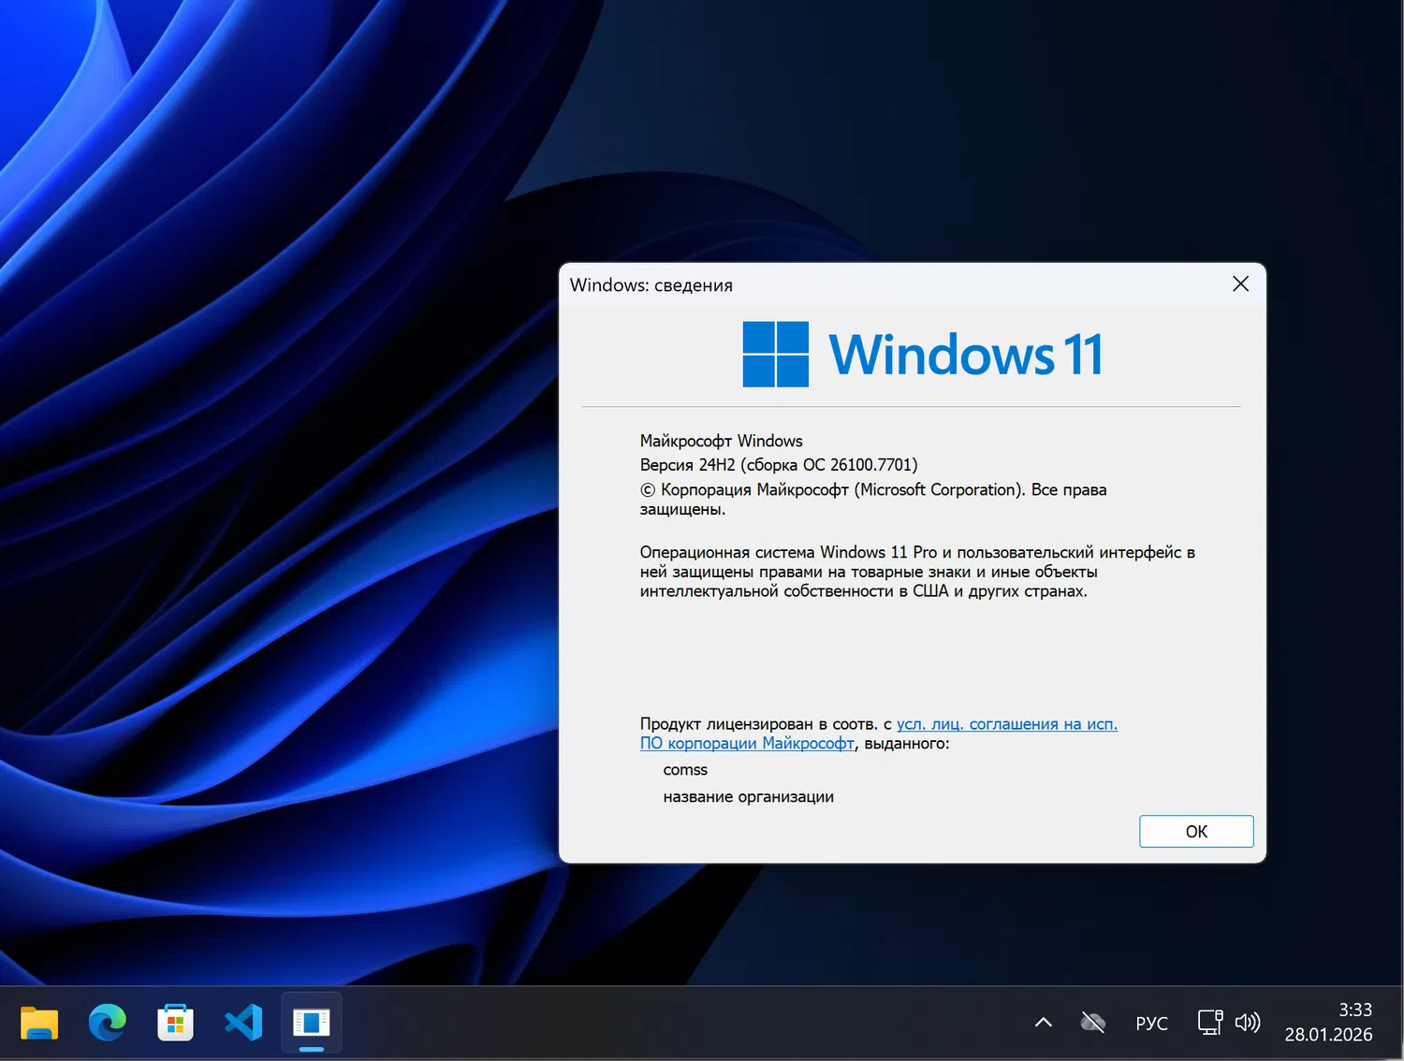Select the active winver app icon on taskbar
This screenshot has width=1404, height=1061.
(311, 1023)
